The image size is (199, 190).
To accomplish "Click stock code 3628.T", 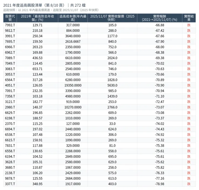I will pyautogui.click(x=10, y=162).
